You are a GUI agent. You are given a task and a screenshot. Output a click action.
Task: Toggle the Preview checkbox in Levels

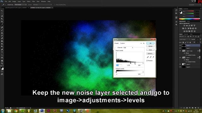[147, 61]
